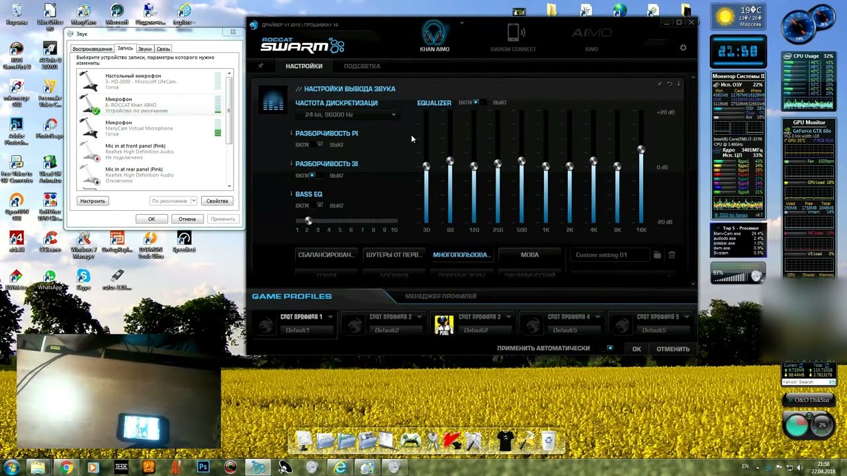Toggle the Equalizer on/off switch

tap(480, 102)
